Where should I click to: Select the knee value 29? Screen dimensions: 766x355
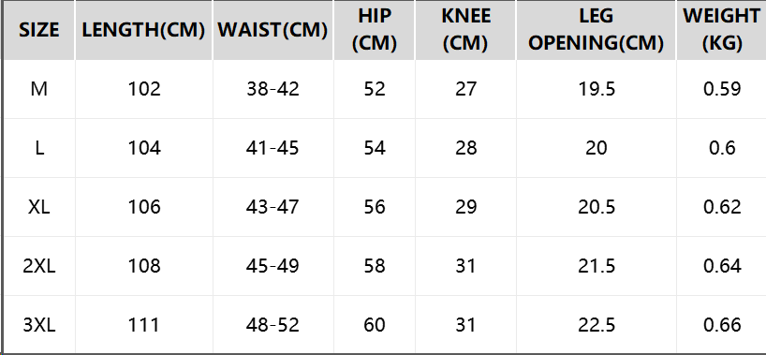pyautogui.click(x=465, y=207)
